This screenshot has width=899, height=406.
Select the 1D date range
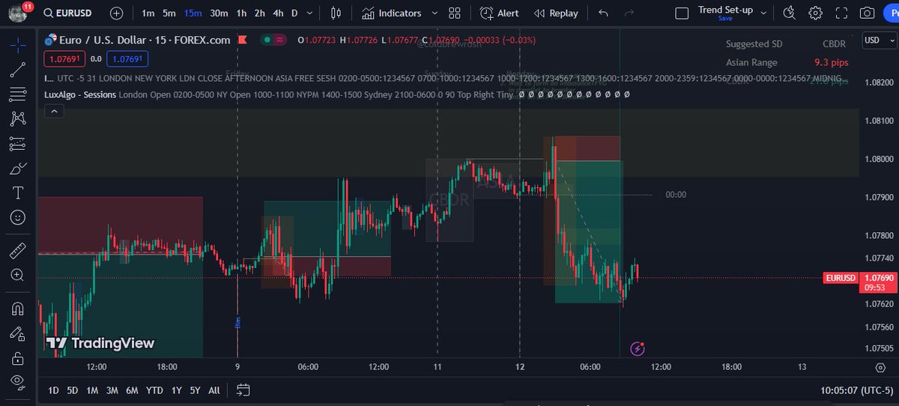point(53,390)
